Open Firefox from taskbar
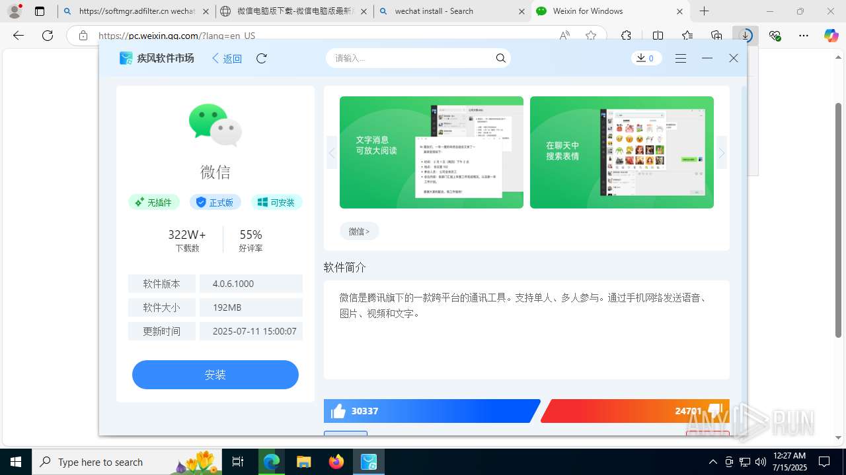 (336, 462)
